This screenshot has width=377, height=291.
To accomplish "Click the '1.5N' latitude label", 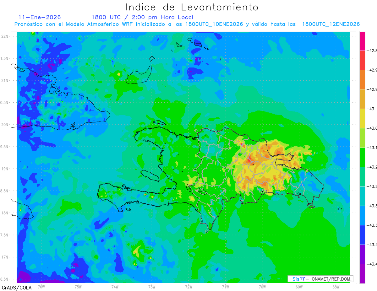I will (4, 59).
